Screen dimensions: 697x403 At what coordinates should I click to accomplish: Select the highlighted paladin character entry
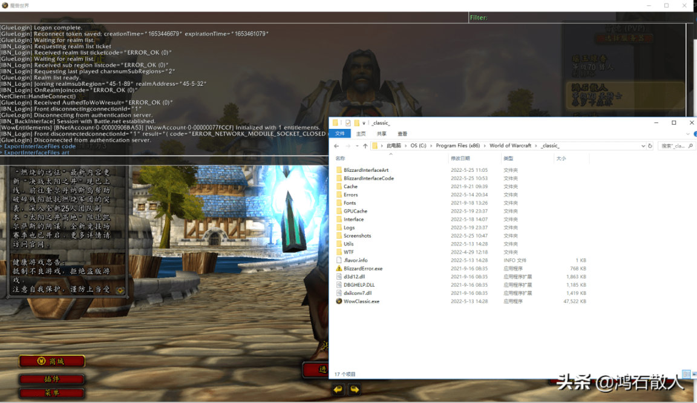[x=626, y=95]
